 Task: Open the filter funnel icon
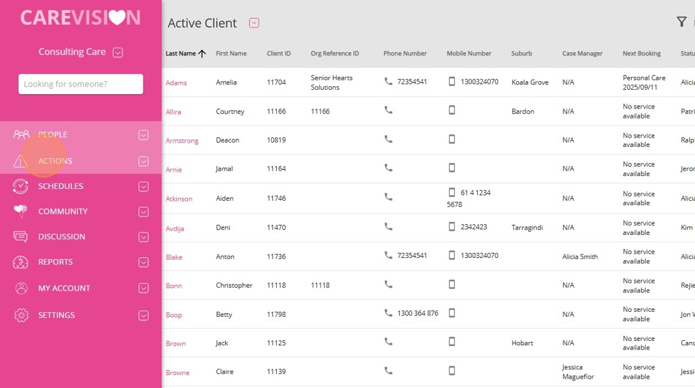click(681, 22)
